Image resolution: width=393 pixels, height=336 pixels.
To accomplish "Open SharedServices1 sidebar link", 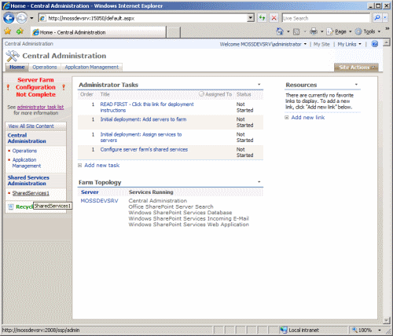I will tap(31, 193).
